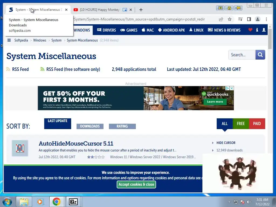Click Learn more on QuickBooks ad

tap(215, 102)
